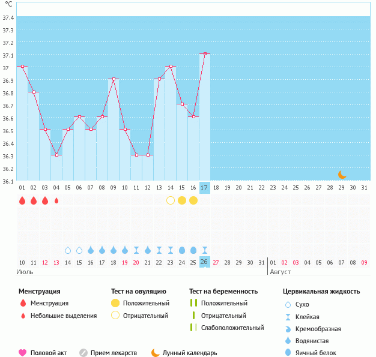Click the small discharge drop on day 04
The width and height of the screenshot is (376, 357).
pyautogui.click(x=56, y=200)
